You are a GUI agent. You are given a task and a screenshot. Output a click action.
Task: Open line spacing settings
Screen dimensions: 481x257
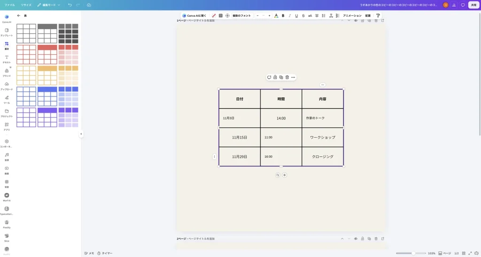click(331, 15)
